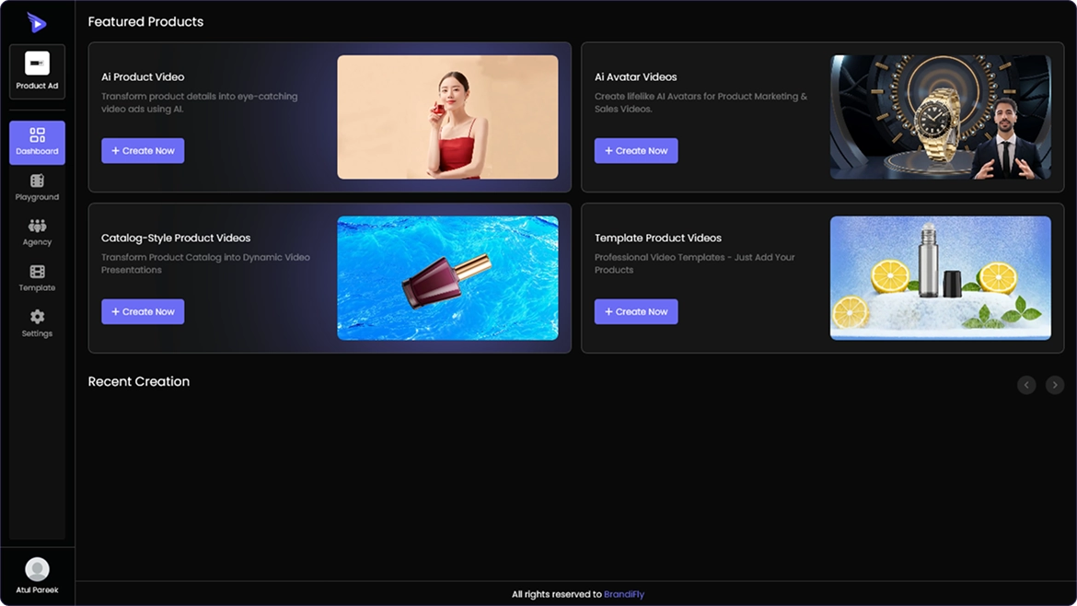Open Playground from the sidebar
Viewport: 1077px width, 606px height.
click(x=37, y=188)
